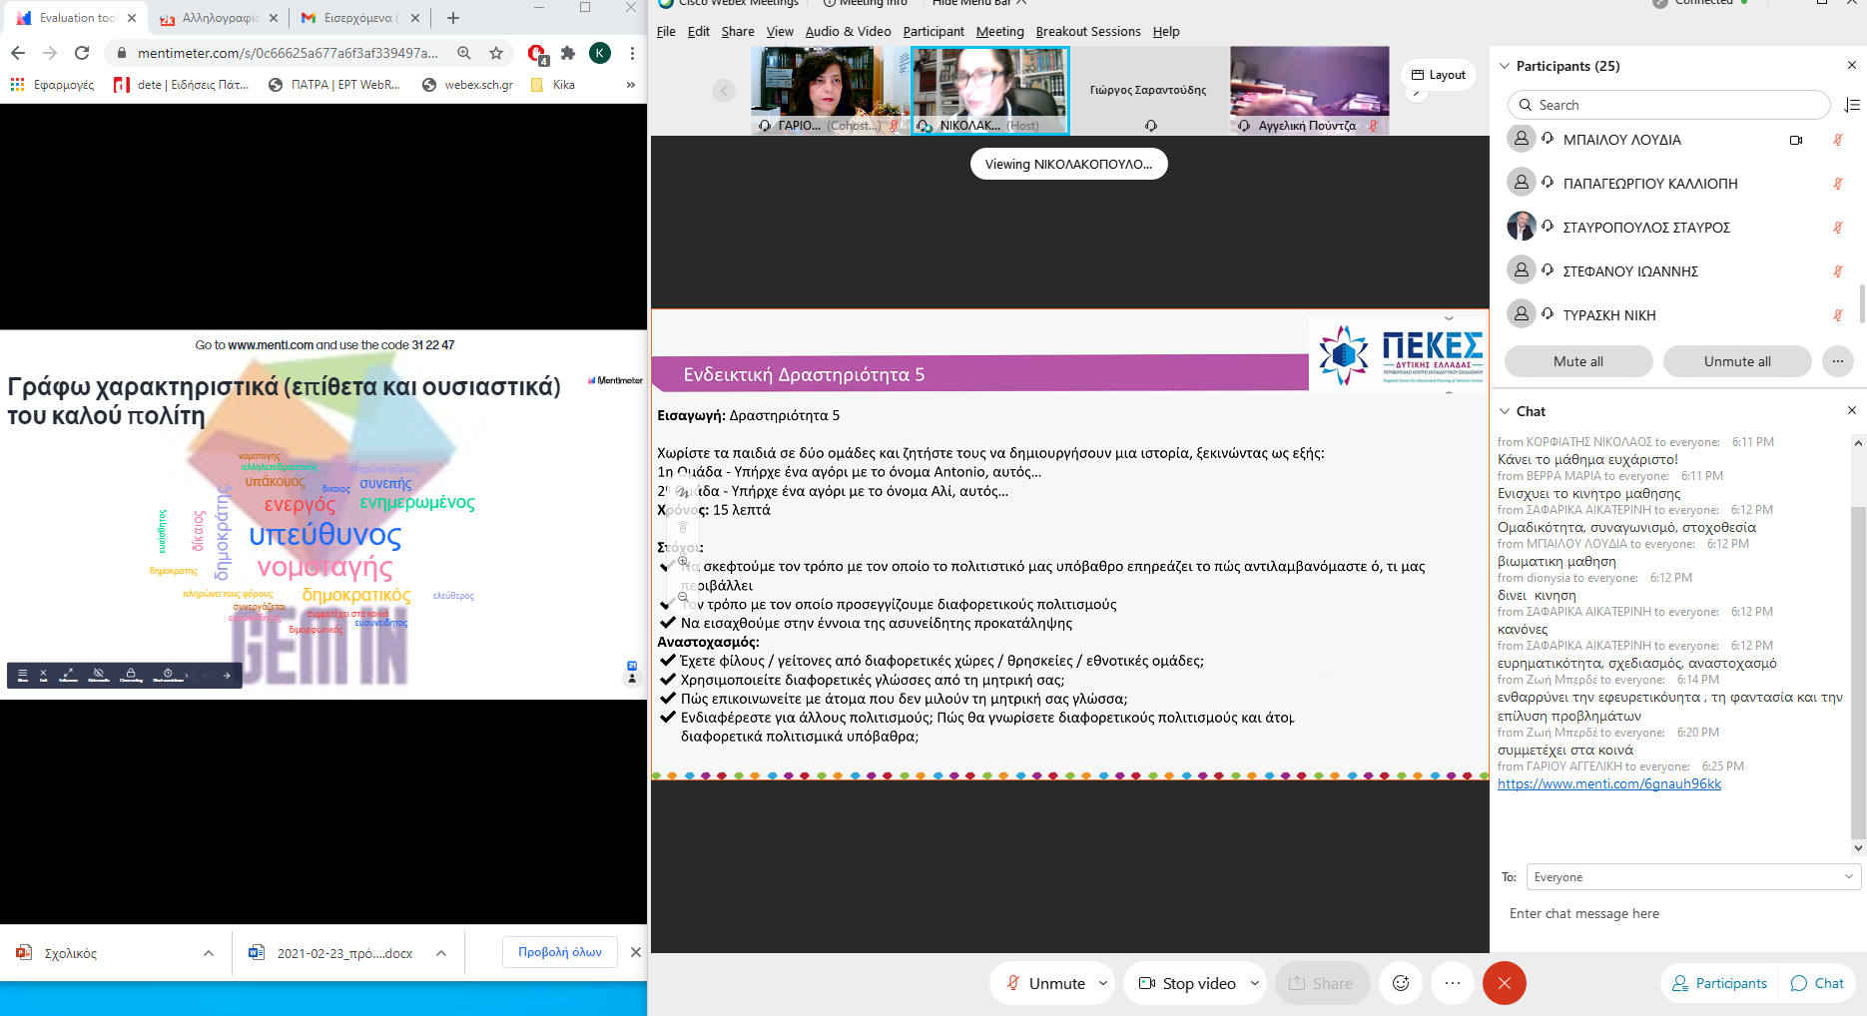Click the Mute all button
This screenshot has width=1867, height=1016.
pos(1577,361)
